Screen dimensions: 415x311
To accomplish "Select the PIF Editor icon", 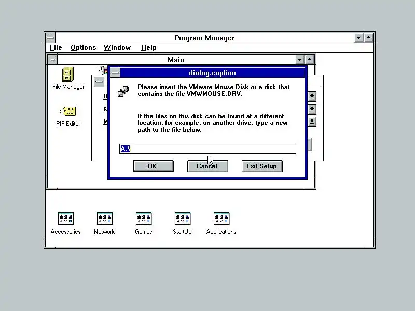I will click(68, 116).
